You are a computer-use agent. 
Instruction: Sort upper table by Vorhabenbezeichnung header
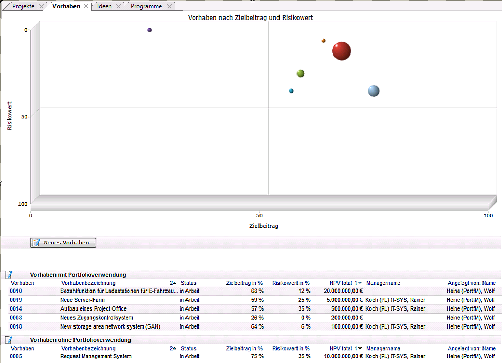(88, 283)
